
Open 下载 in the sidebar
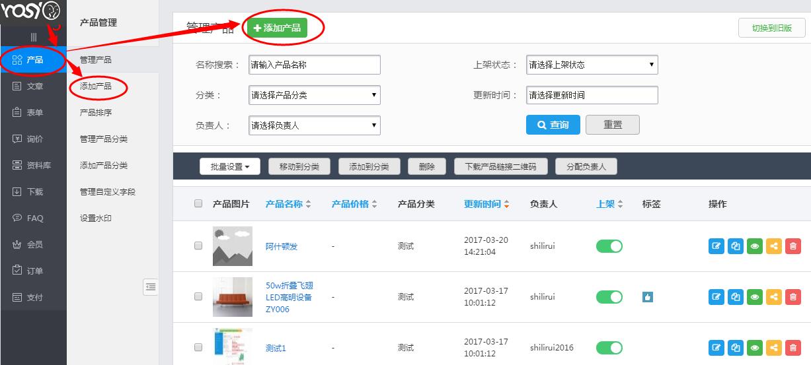[33, 192]
